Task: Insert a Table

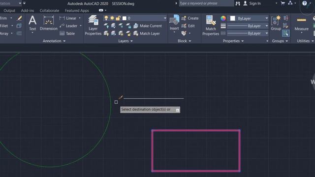Action: 67,33
